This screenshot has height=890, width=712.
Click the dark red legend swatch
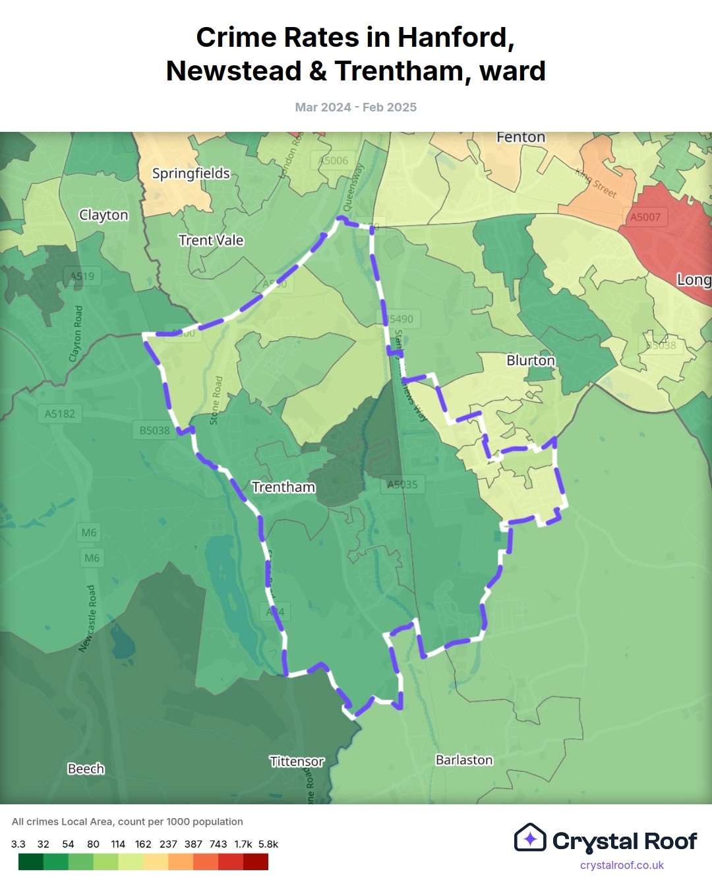point(256,862)
